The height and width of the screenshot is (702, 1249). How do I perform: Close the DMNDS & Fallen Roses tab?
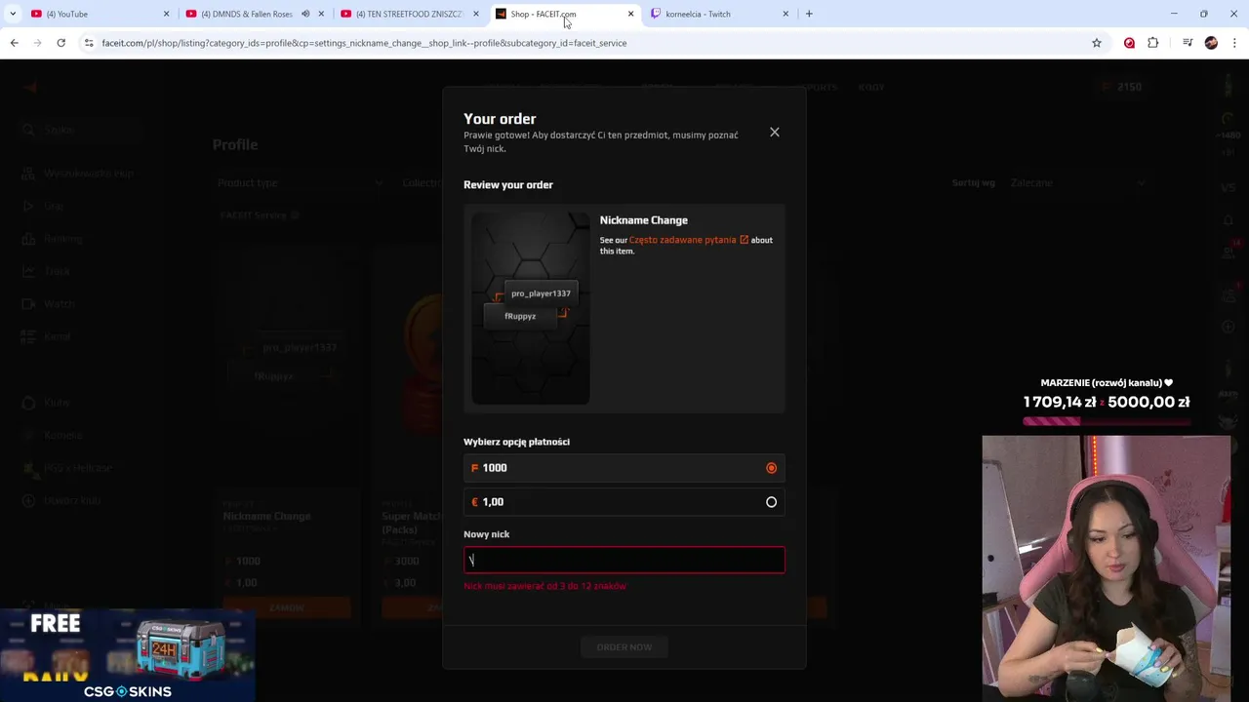321,14
